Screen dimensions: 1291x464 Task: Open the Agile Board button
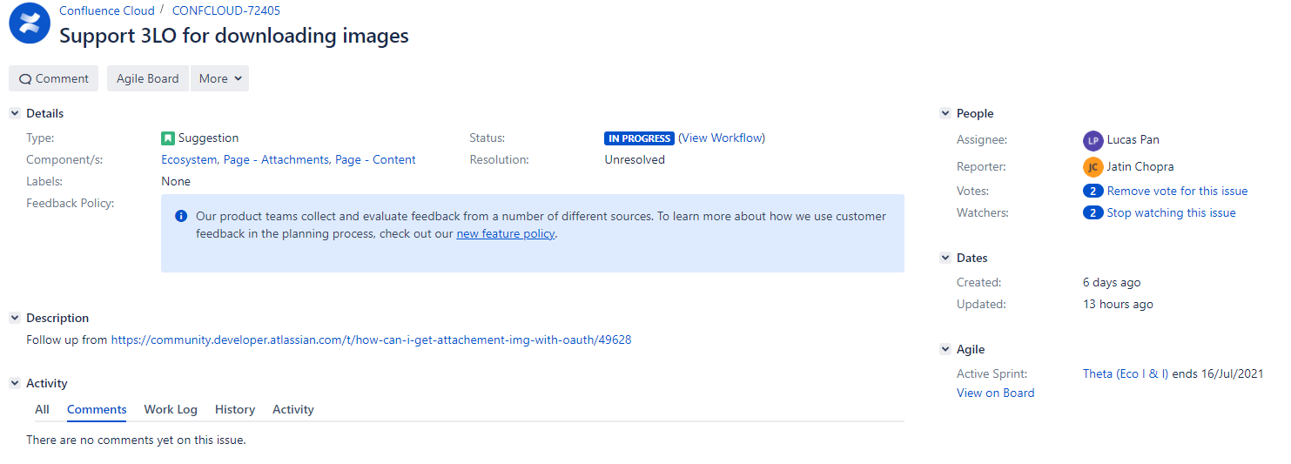coord(148,78)
